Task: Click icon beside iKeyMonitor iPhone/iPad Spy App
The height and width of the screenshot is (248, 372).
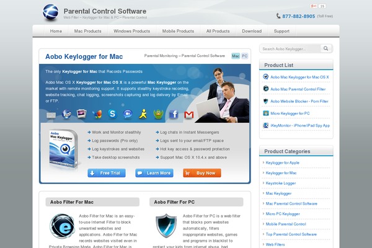Action: [x=266, y=125]
